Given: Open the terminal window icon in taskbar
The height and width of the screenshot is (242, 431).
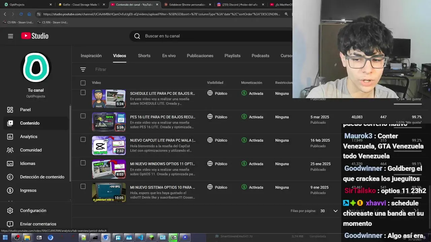Looking at the screenshot, I should 95,238.
